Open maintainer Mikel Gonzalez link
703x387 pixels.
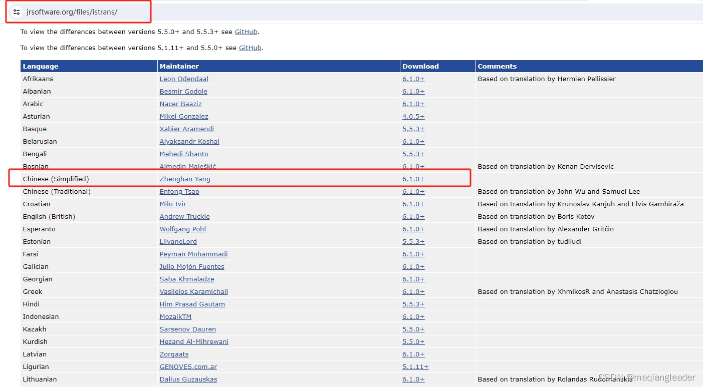[x=184, y=116]
